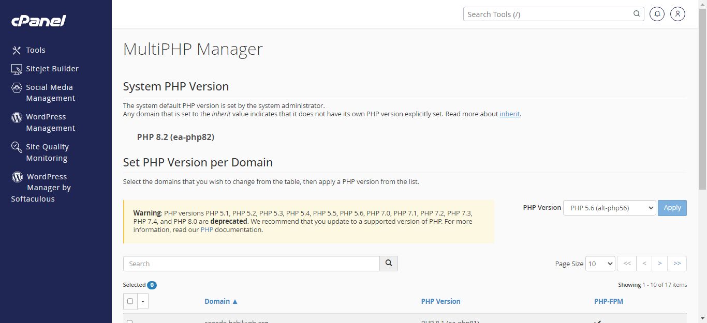The image size is (707, 323).
Task: Click the cPanel logo
Action: [38, 21]
